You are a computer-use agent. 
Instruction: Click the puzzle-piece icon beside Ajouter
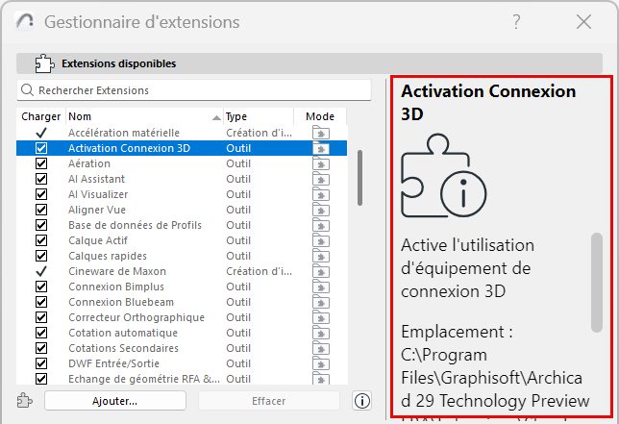coord(26,401)
